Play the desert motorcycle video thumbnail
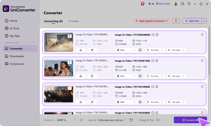 point(59,42)
